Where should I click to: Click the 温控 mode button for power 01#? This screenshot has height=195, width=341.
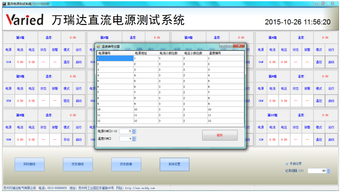point(67,62)
